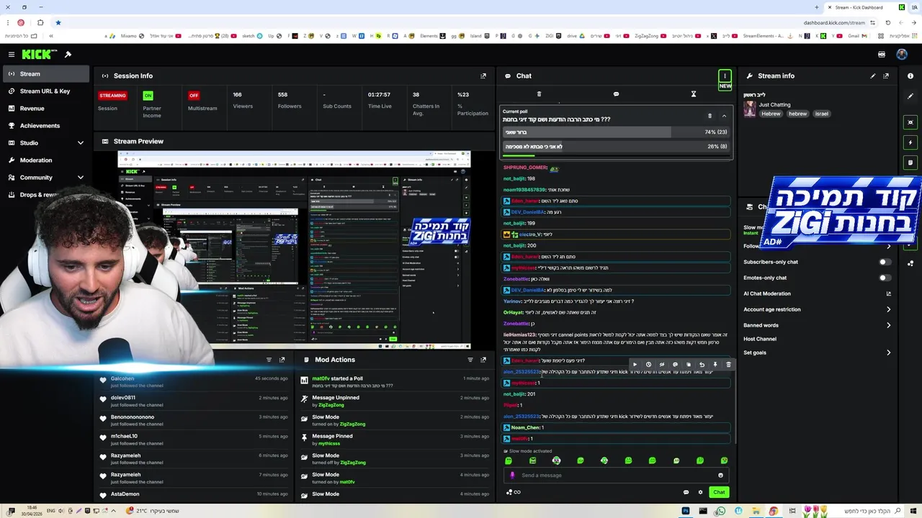
Task: Click the 26% poll option bar
Action: [x=616, y=147]
